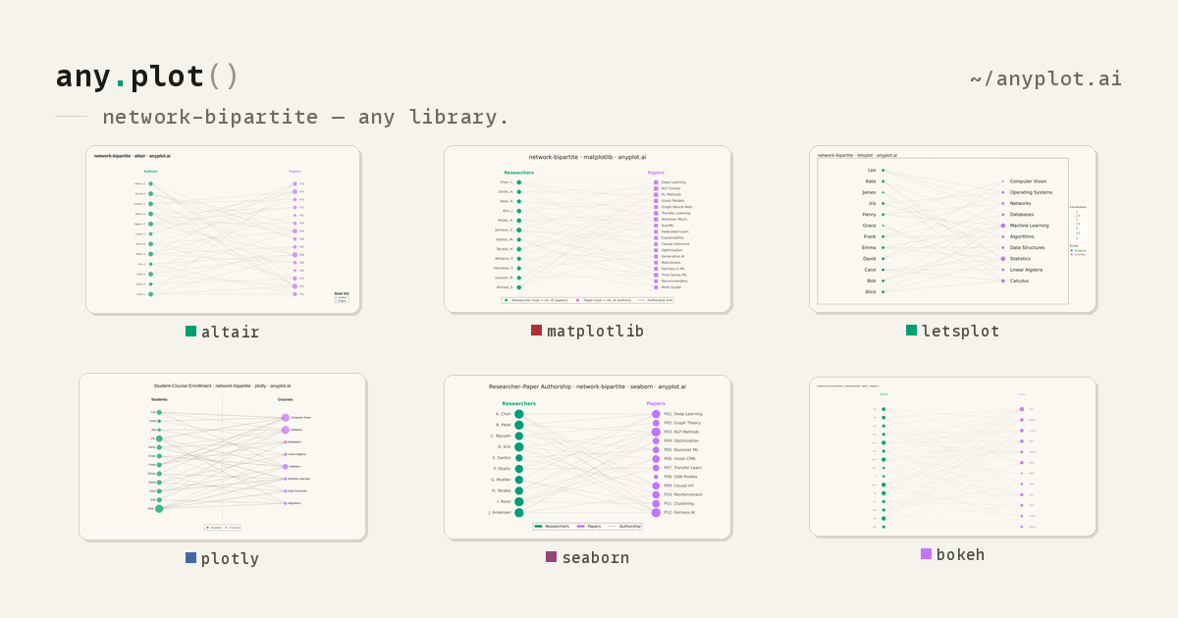
Task: Click P12: Fairness AI in seaborn chart
Action: [679, 512]
